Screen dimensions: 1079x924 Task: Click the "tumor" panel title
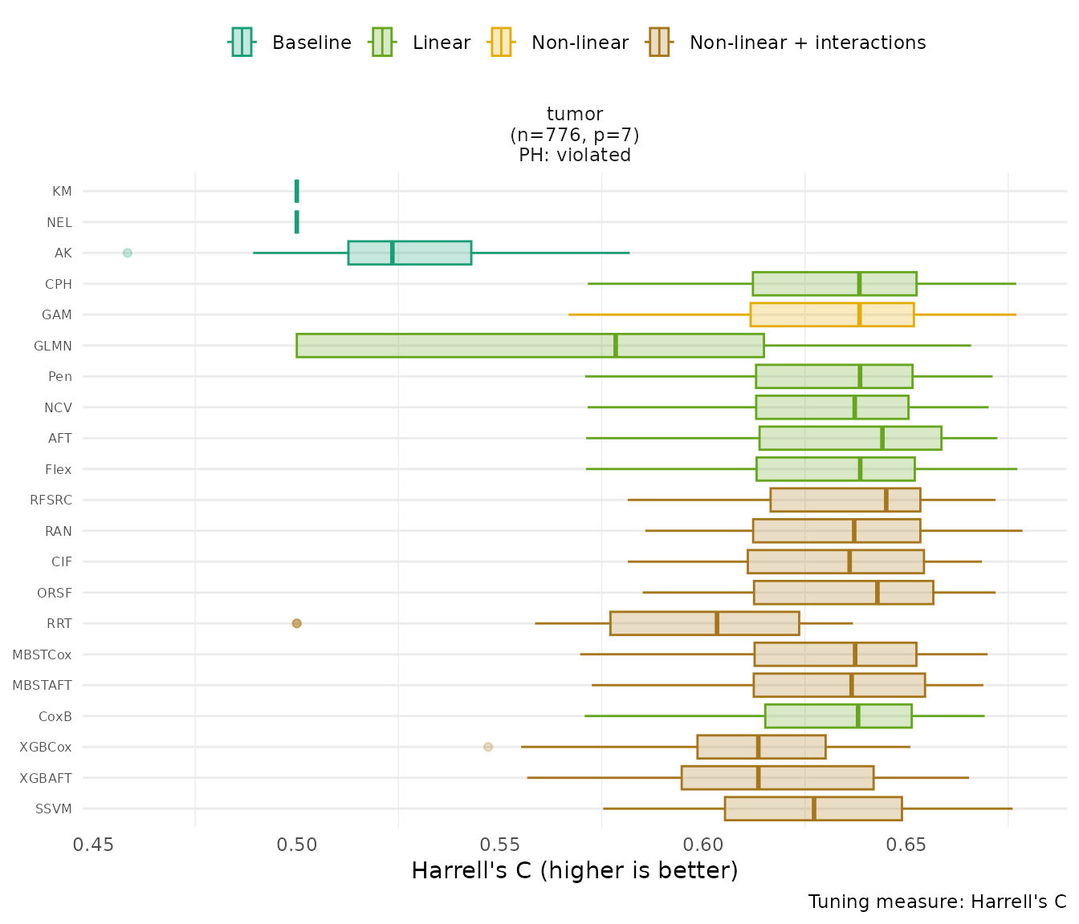click(x=575, y=115)
